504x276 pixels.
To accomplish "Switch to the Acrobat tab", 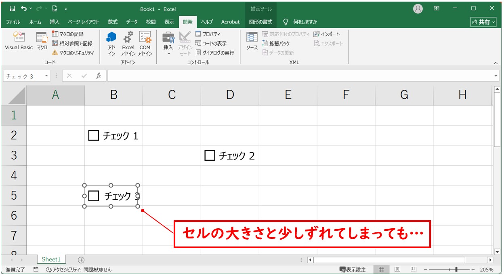I will 230,22.
